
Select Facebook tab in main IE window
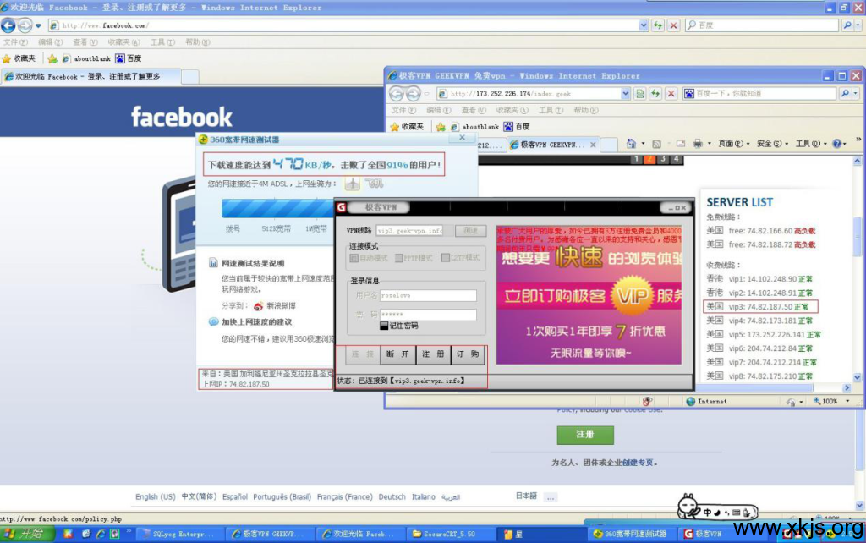90,77
